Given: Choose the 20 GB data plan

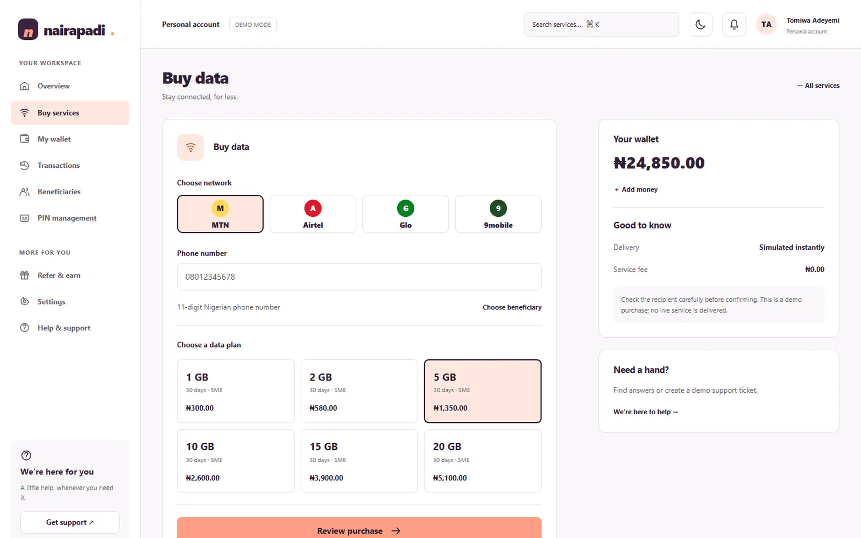Looking at the screenshot, I should (x=483, y=461).
